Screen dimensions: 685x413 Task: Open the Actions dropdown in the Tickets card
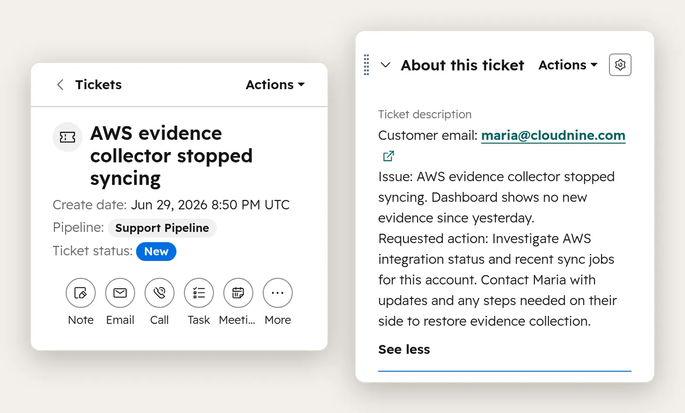(275, 85)
